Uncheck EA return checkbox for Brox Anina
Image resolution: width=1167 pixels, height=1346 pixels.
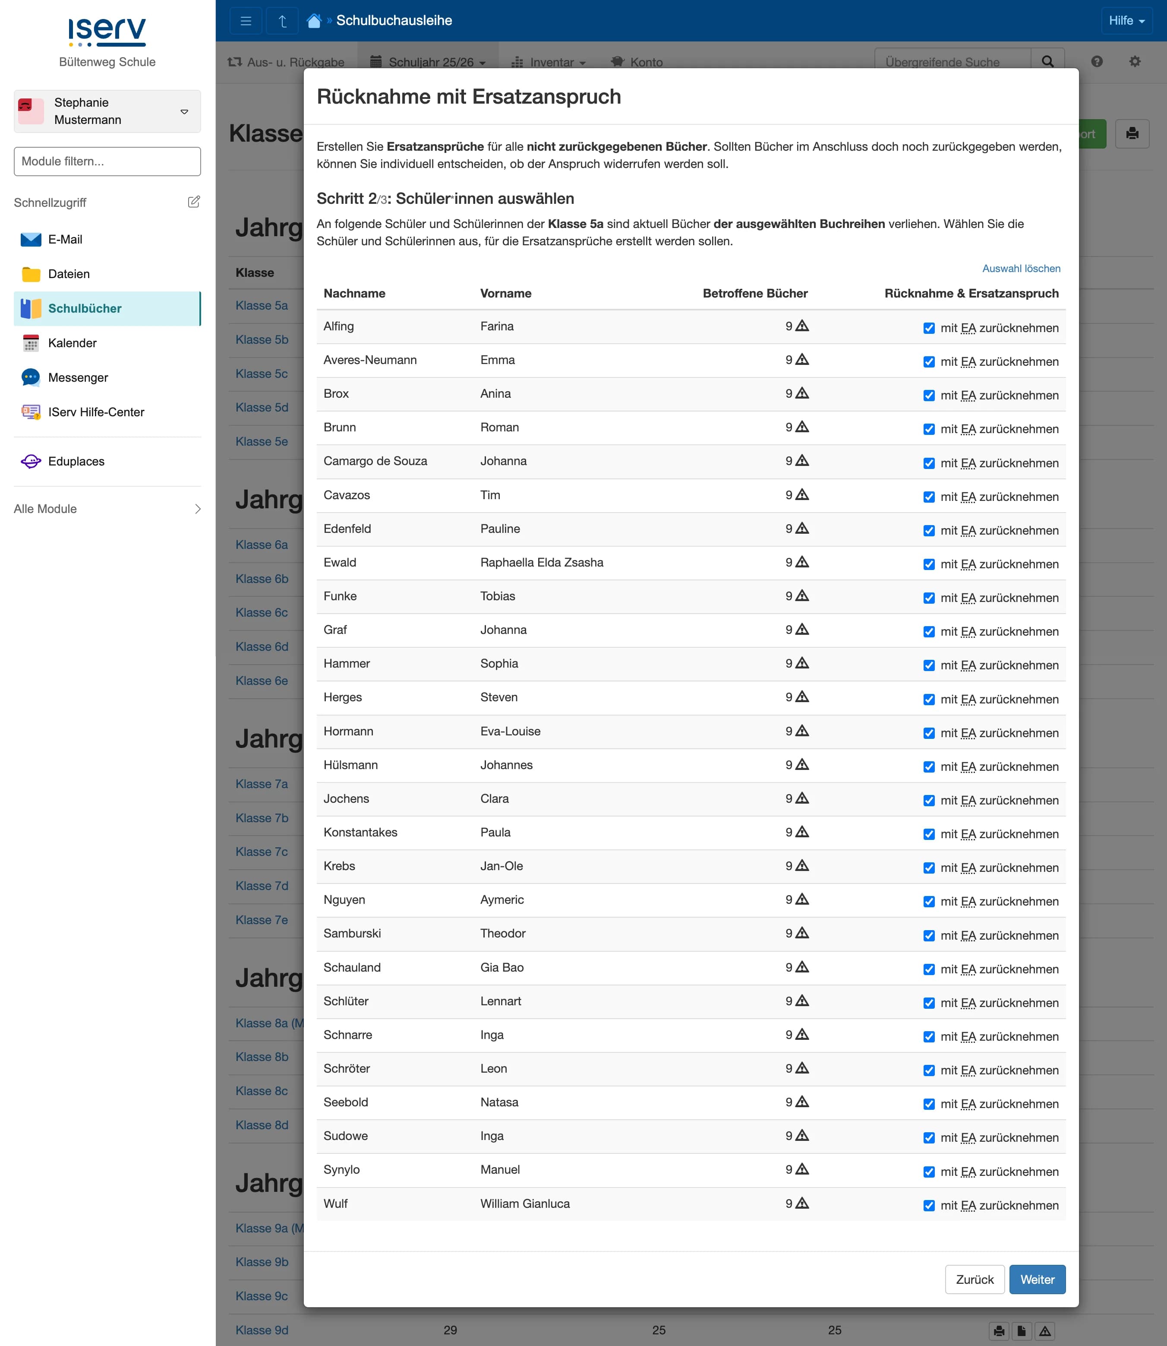929,396
